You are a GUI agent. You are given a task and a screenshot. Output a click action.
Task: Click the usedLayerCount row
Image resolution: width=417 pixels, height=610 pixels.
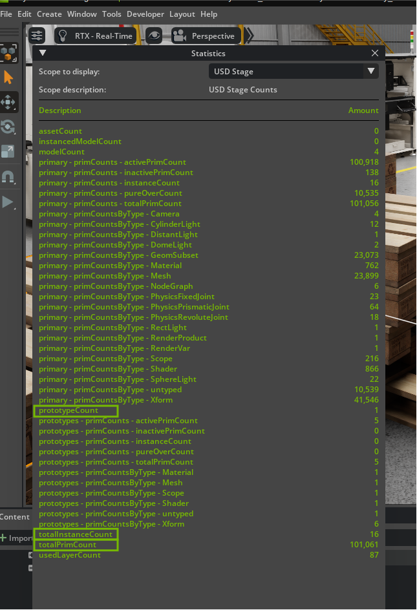(209, 555)
